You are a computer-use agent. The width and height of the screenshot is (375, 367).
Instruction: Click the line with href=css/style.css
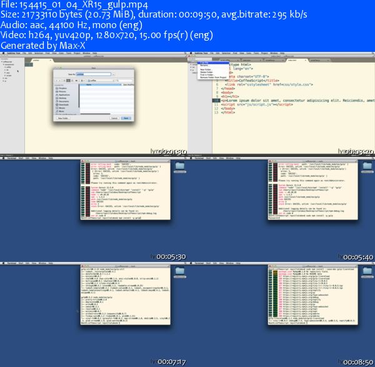coord(269,84)
